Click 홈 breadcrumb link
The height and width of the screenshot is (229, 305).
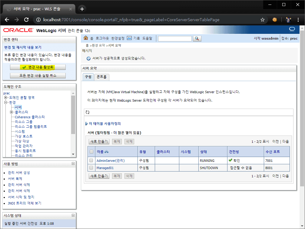87,45
